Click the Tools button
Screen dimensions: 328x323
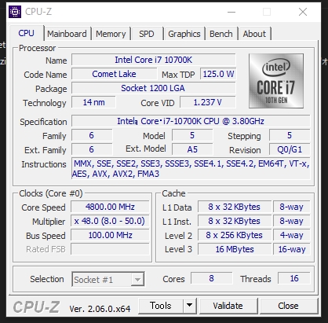point(161,306)
